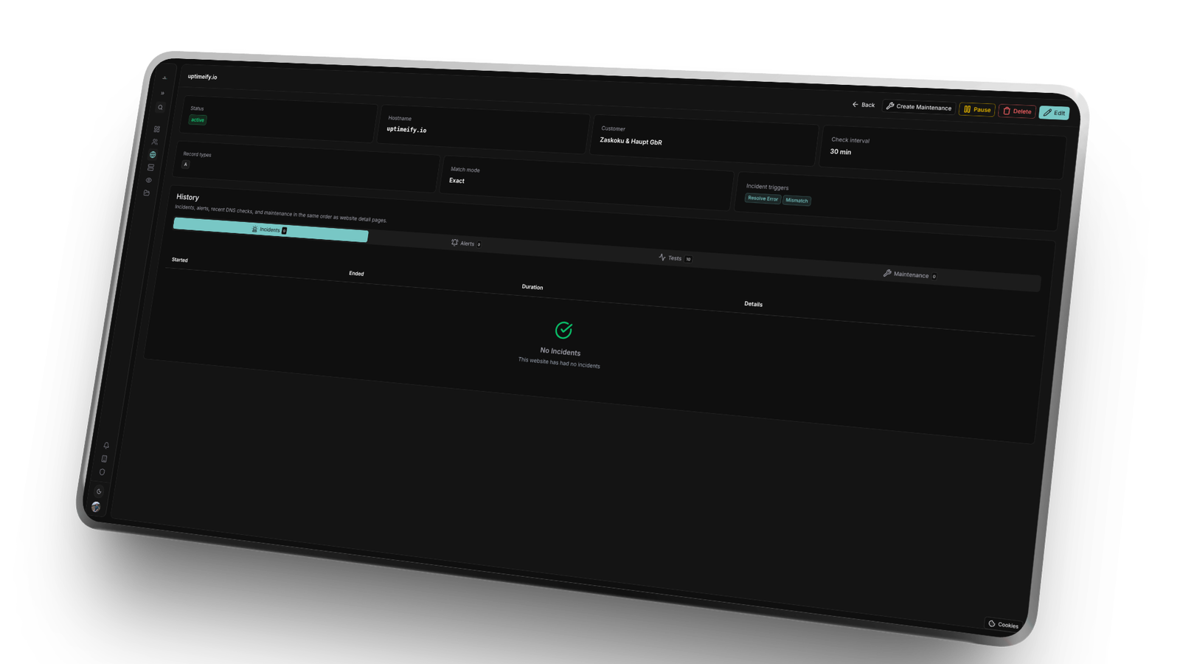Open the servers stack icon in sidebar
This screenshot has width=1180, height=664.
tap(150, 167)
